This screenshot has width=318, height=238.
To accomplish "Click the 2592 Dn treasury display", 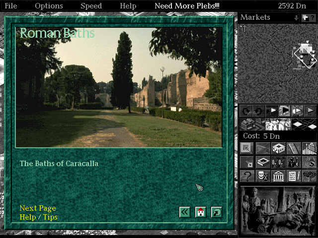I will click(292, 5).
